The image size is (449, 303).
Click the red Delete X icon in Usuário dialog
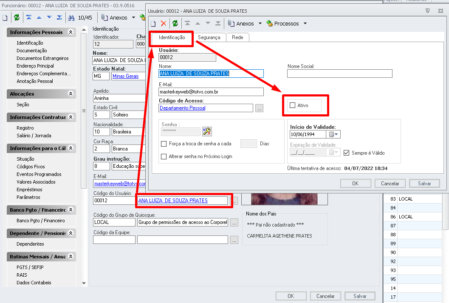coord(164,23)
